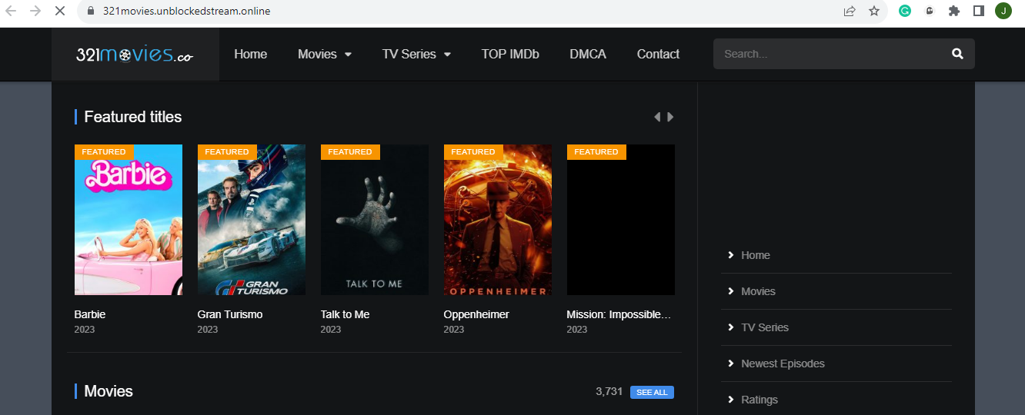The height and width of the screenshot is (415, 1025).
Task: Open the Gran Turismo poster thumbnail
Action: (252, 220)
